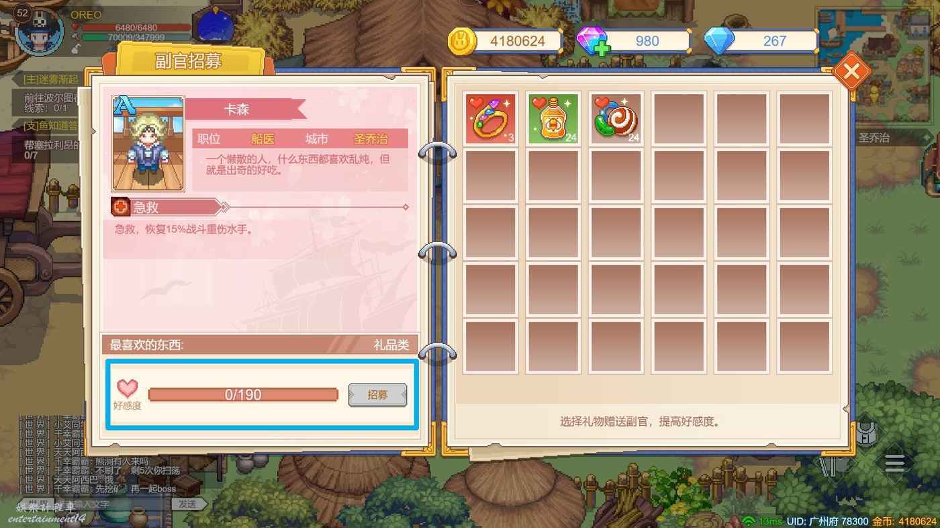Screen dimensions: 940x528
Task: Click the 急救 first aid skill icon
Action: (x=121, y=207)
